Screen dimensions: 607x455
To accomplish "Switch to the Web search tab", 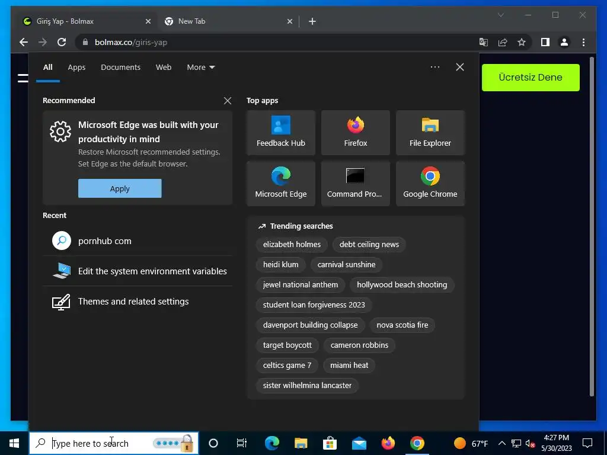I will pos(164,68).
